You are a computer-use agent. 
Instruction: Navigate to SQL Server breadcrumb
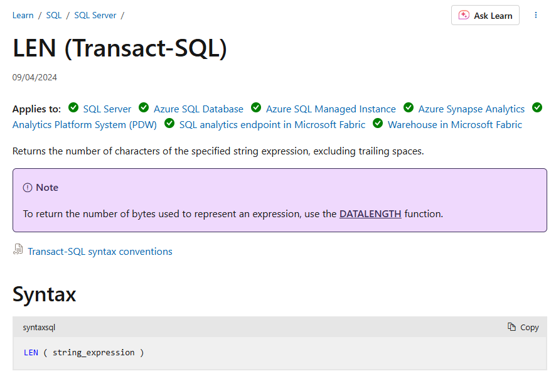(x=95, y=15)
